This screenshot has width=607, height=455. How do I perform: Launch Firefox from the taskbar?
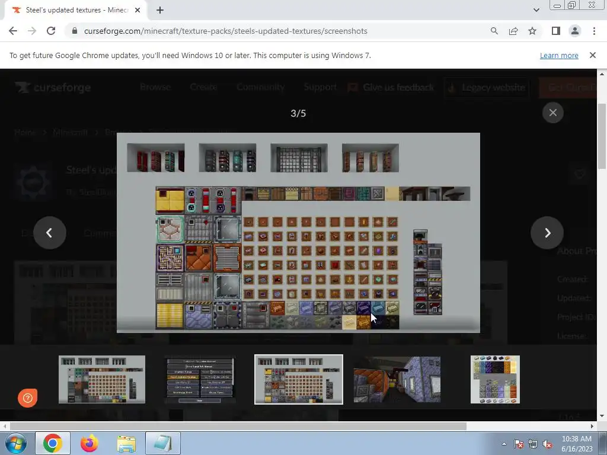[x=89, y=443]
